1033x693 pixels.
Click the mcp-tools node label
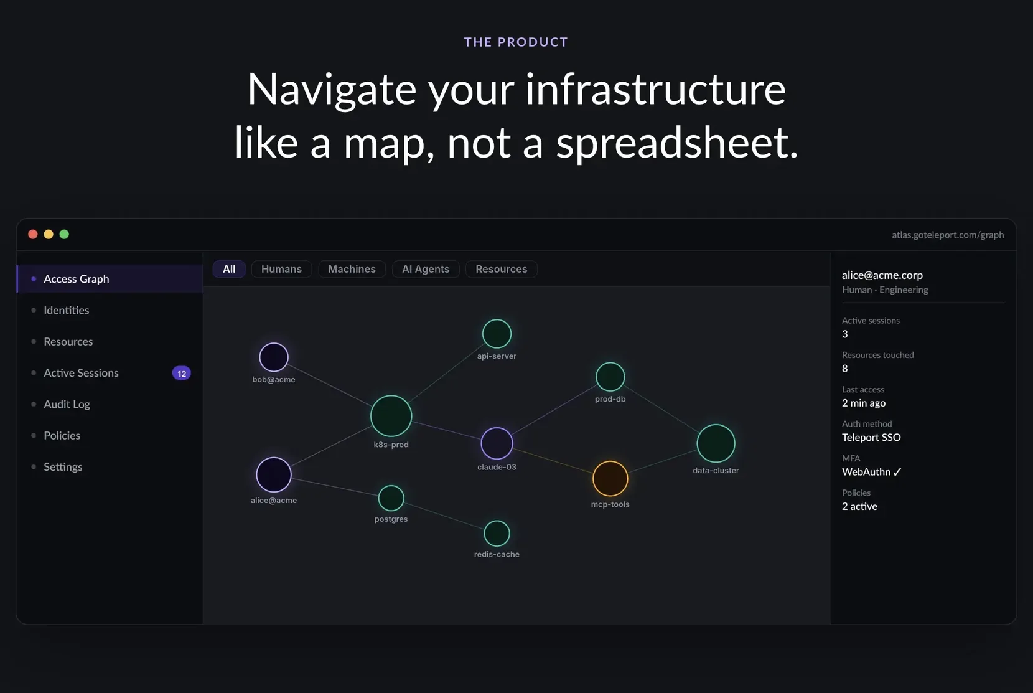pyautogui.click(x=610, y=504)
